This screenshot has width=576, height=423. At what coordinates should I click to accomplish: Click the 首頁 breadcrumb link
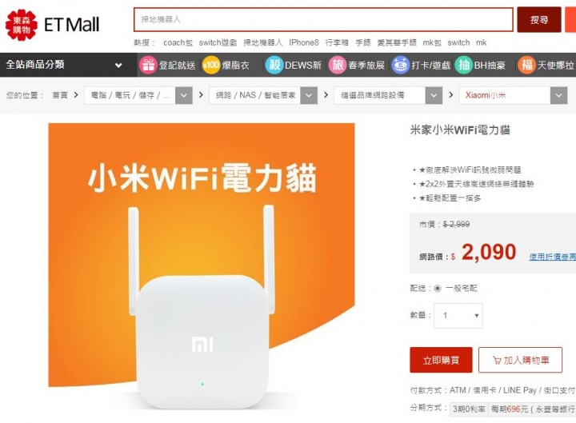coord(60,95)
